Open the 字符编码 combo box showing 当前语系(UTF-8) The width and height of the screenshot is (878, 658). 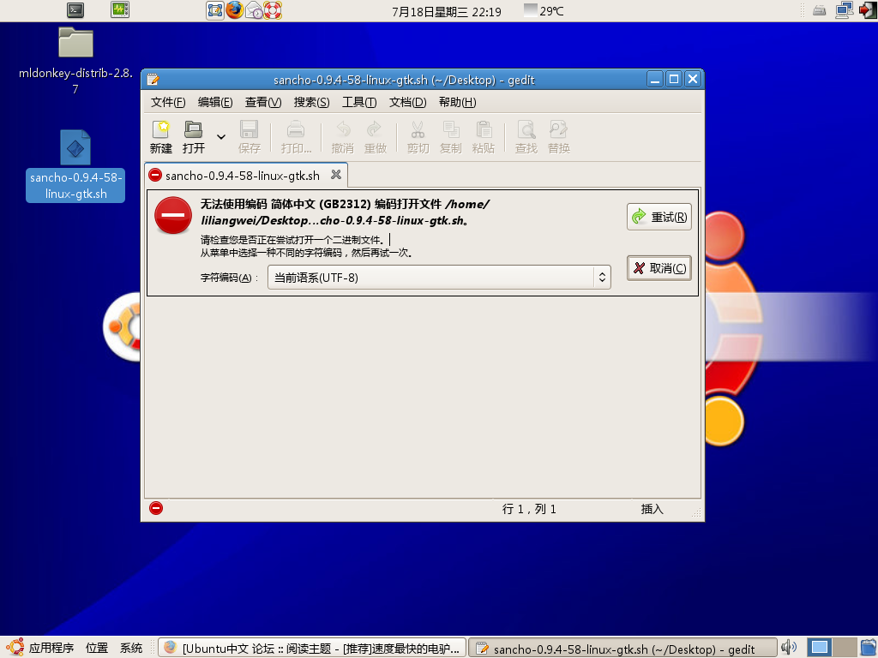439,278
